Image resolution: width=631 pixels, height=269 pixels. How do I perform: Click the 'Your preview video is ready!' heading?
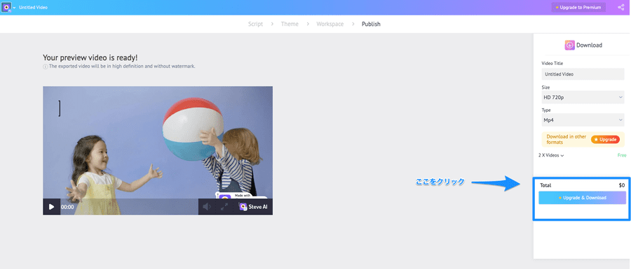pyautogui.click(x=90, y=58)
